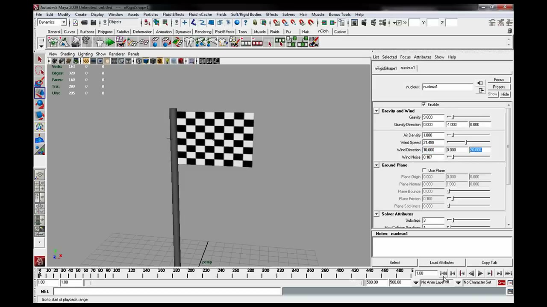Activate the Lasso select tool
The height and width of the screenshot is (307, 547).
pyautogui.click(x=40, y=71)
